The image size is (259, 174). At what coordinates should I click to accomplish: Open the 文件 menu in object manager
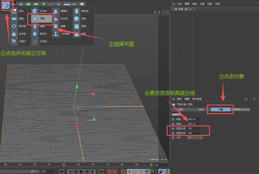179,3
